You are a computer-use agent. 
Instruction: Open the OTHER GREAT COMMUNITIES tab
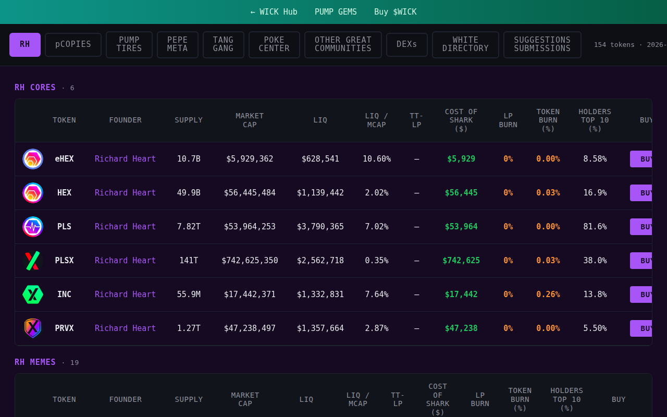click(x=343, y=45)
